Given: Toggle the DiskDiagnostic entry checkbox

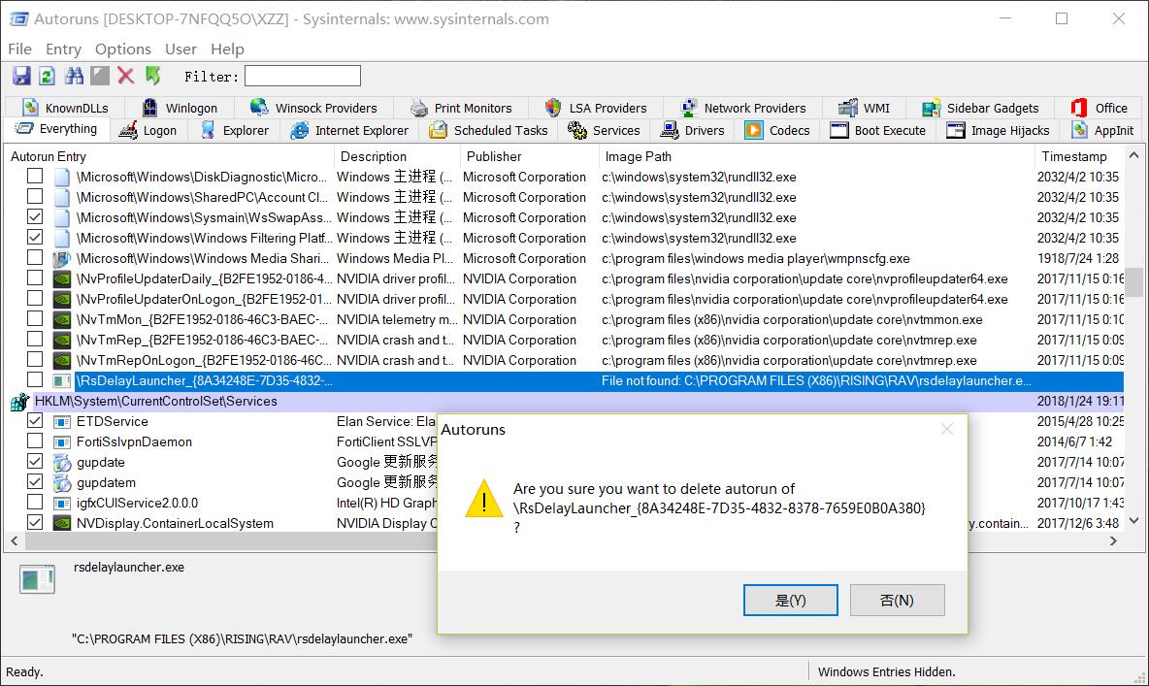Looking at the screenshot, I should point(34,176).
